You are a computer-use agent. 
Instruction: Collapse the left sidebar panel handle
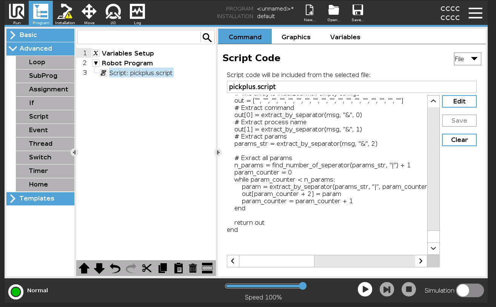point(74,153)
